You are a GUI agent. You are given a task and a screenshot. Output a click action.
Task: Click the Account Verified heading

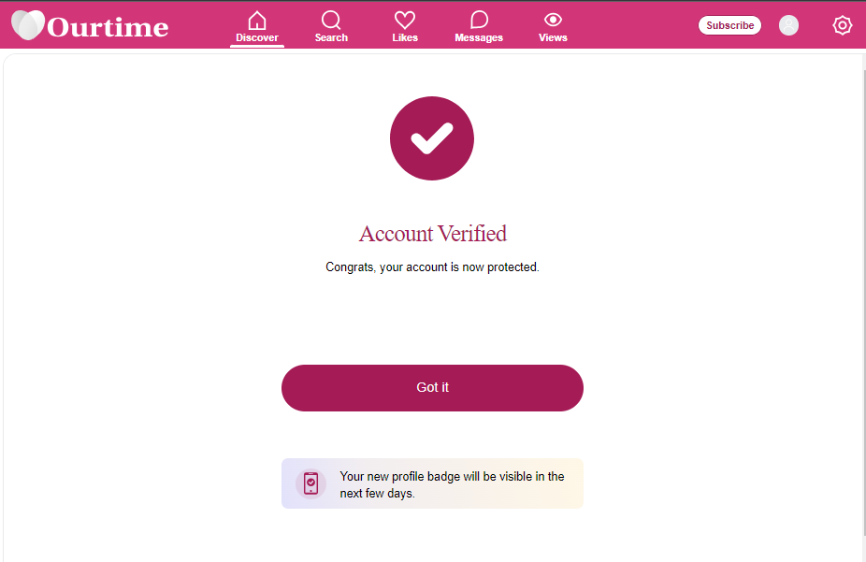coord(432,234)
